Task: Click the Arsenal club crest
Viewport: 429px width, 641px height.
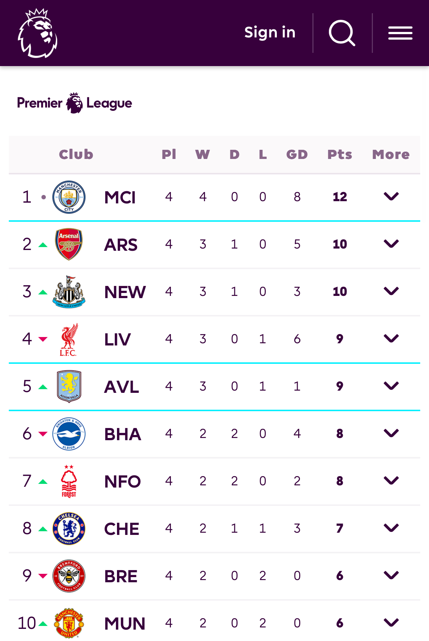Action: pos(69,244)
